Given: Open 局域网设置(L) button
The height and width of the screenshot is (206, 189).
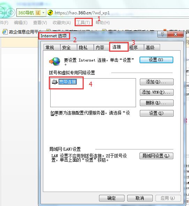Looking at the screenshot, I should [x=156, y=156].
